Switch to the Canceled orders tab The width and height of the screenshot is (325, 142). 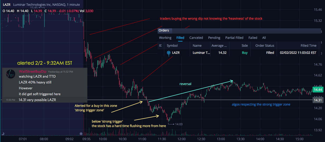click(x=196, y=38)
